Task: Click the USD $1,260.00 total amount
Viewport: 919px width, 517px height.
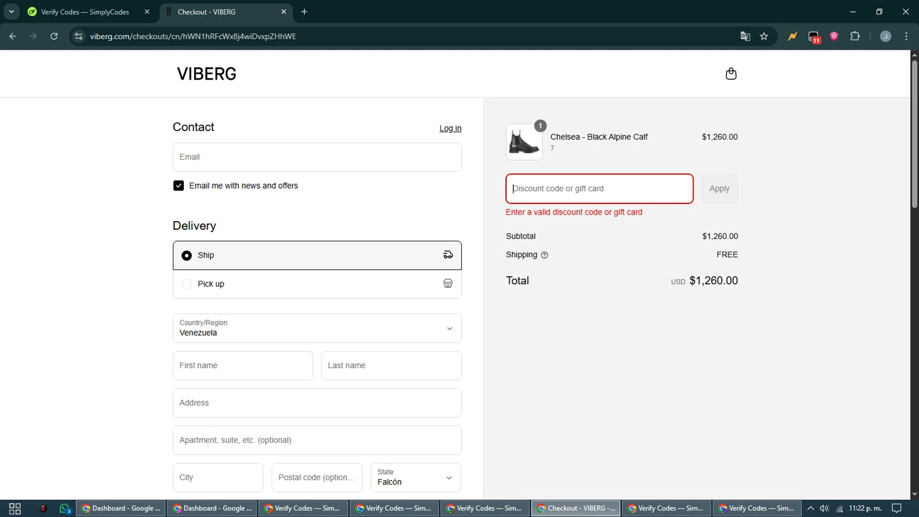Action: (x=705, y=281)
